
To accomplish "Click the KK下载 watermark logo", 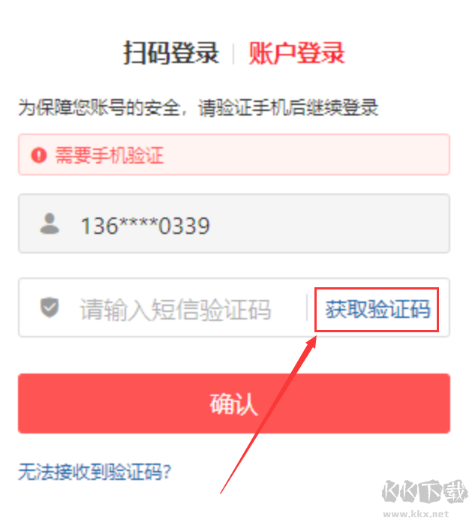I will [x=424, y=492].
